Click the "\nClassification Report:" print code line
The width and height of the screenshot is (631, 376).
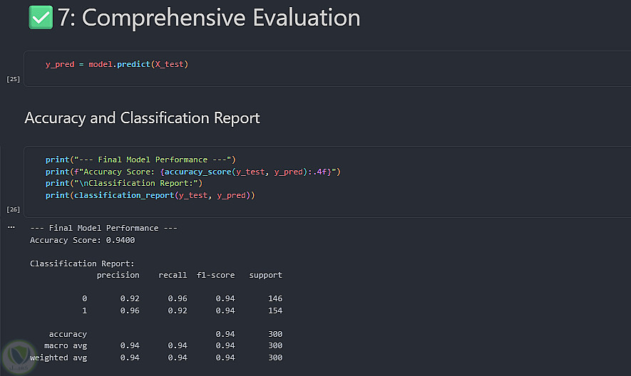124,183
